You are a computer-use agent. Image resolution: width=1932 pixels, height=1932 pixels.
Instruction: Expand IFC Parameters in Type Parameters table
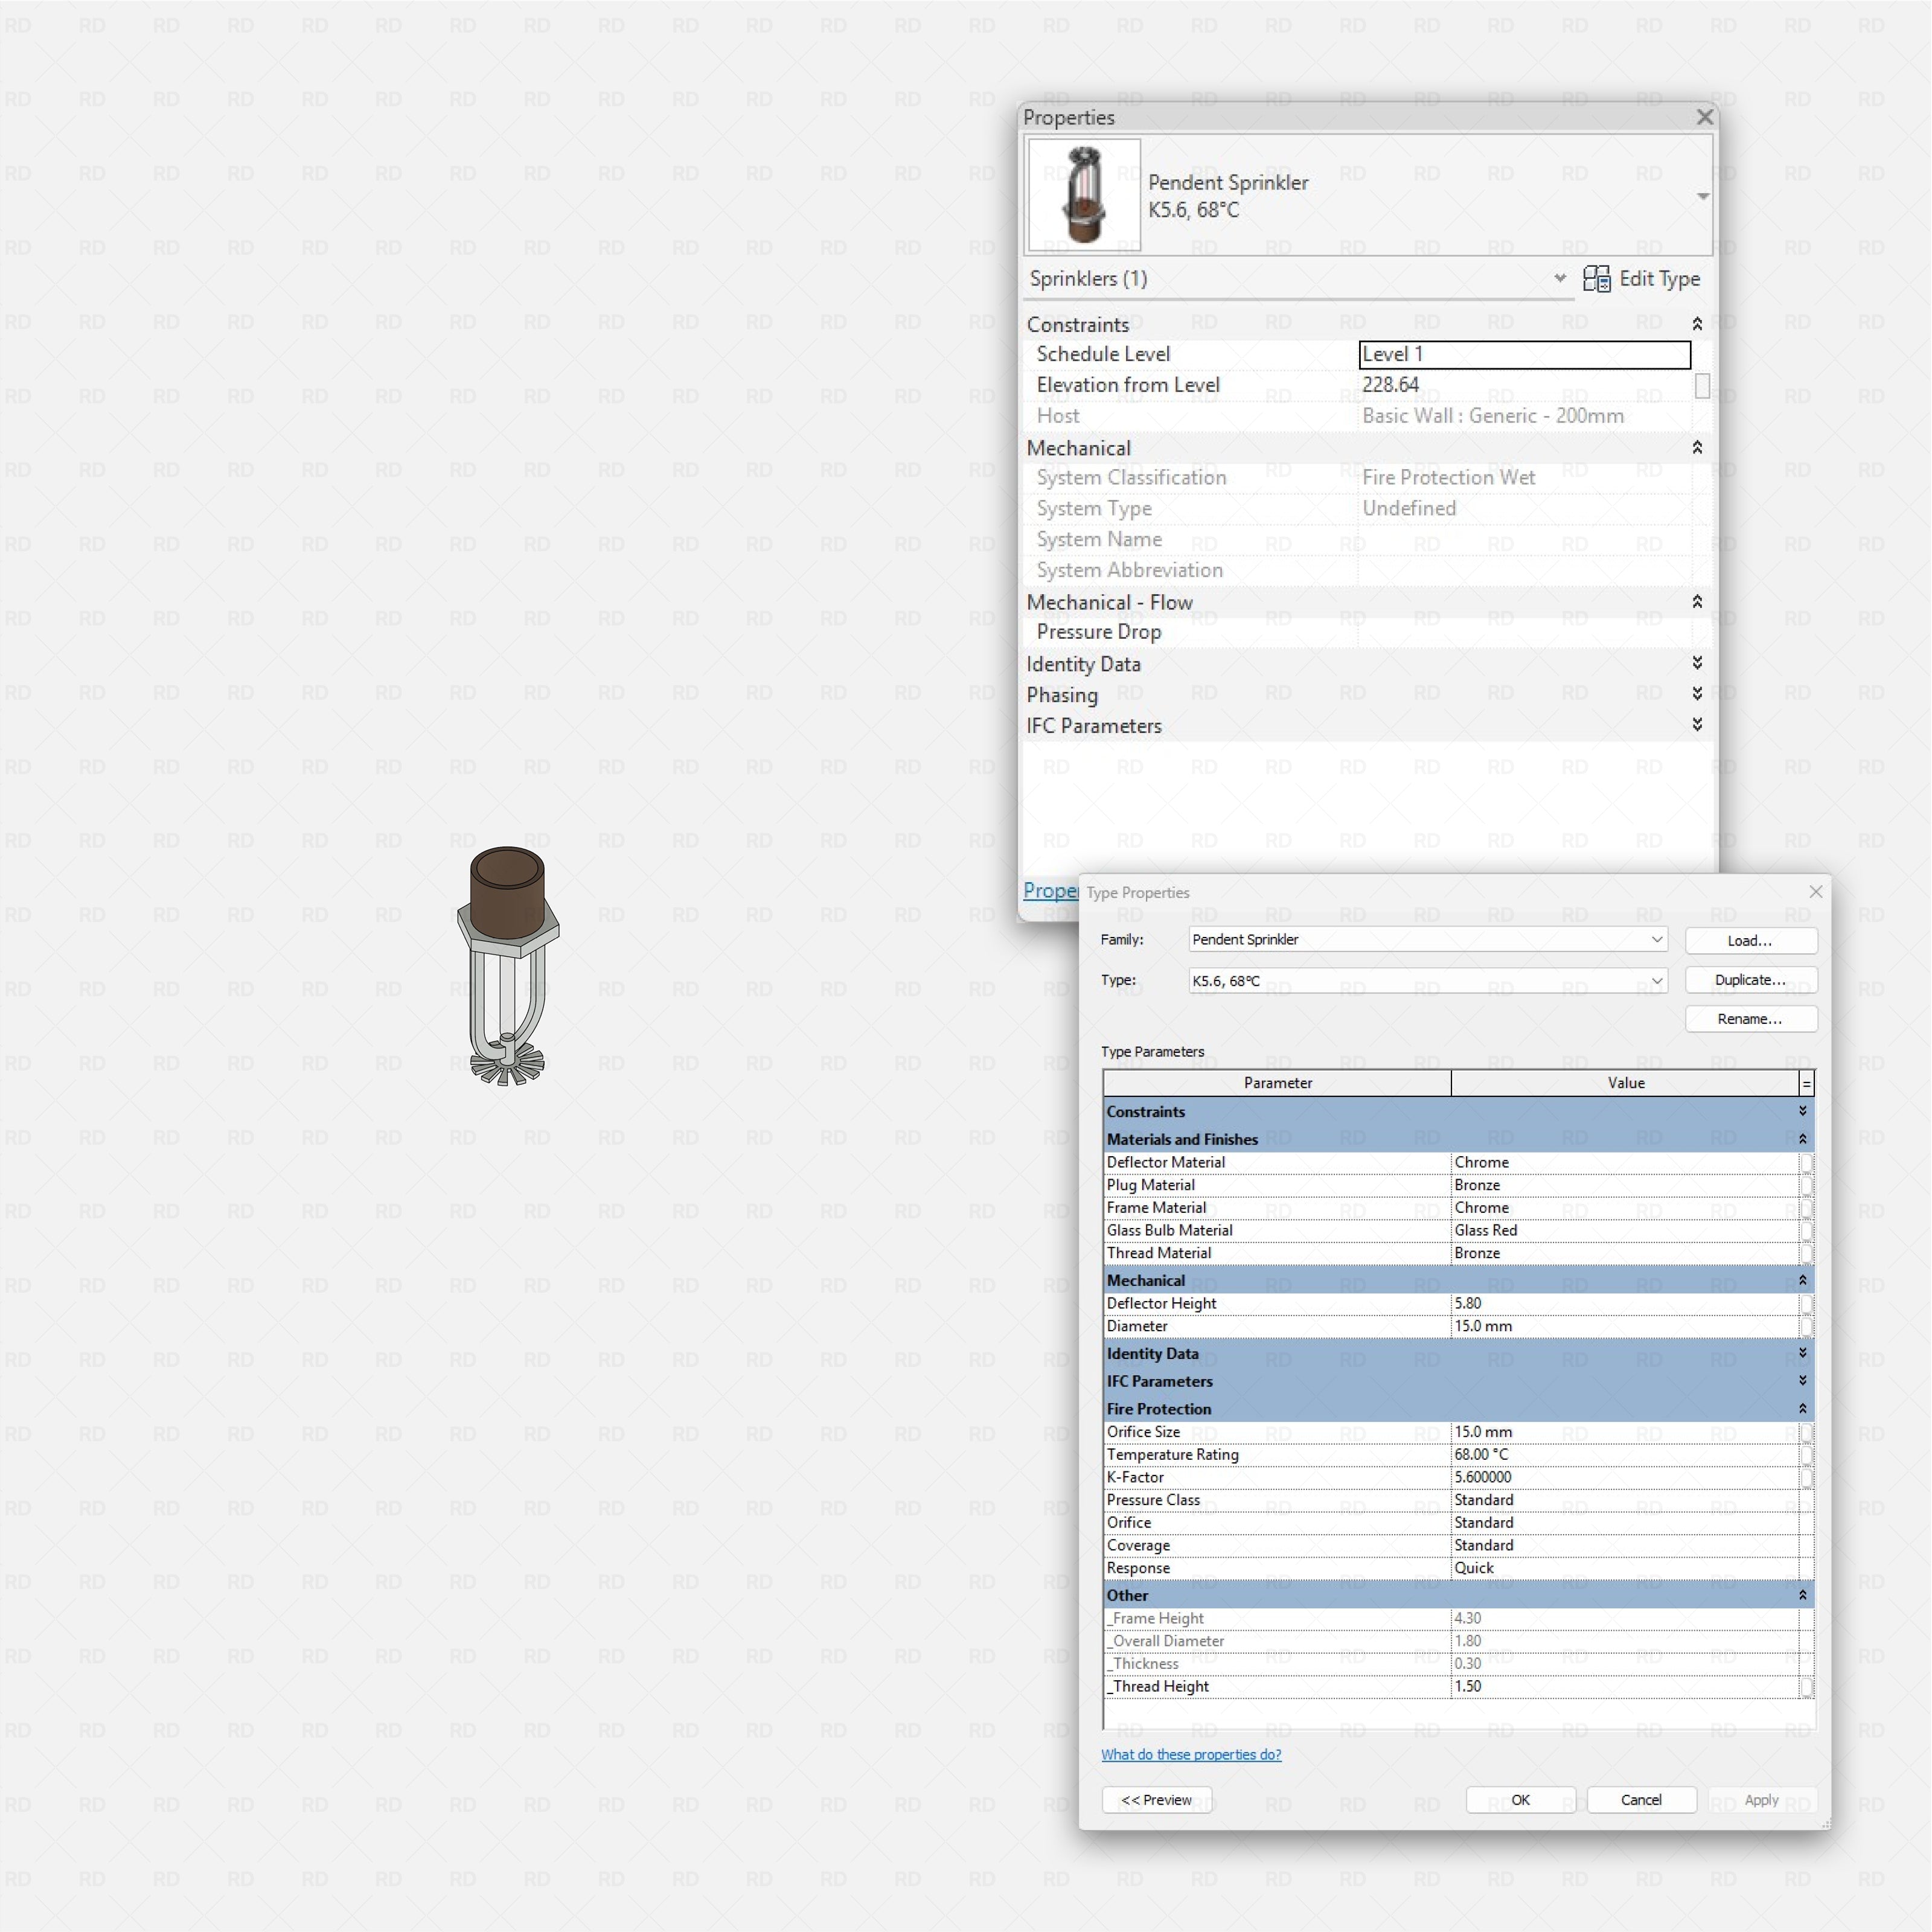point(1802,1381)
